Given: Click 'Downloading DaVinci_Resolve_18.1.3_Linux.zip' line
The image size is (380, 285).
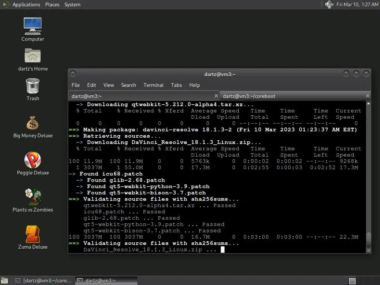Looking at the screenshot, I should (168, 142).
